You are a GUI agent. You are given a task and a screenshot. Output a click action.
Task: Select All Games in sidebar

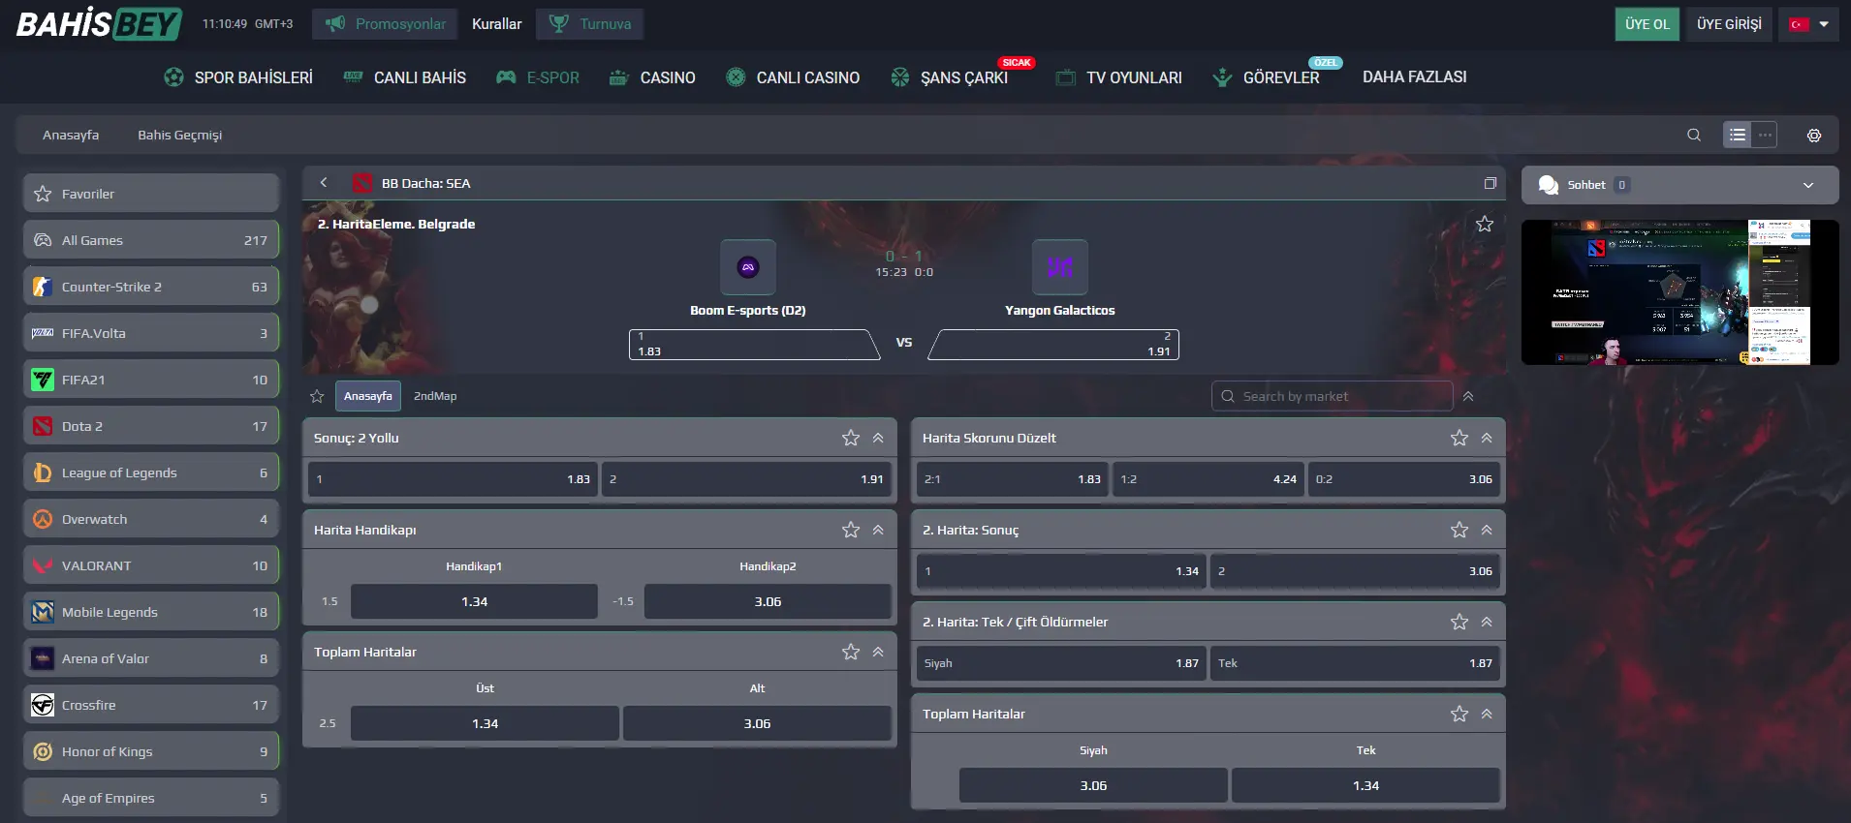pyautogui.click(x=151, y=240)
